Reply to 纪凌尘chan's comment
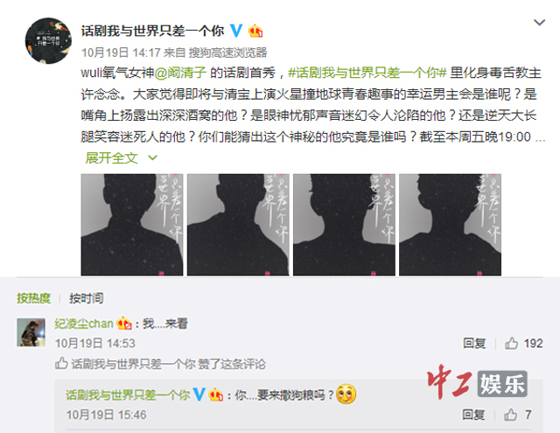Image resolution: width=560 pixels, height=433 pixels. click(474, 344)
